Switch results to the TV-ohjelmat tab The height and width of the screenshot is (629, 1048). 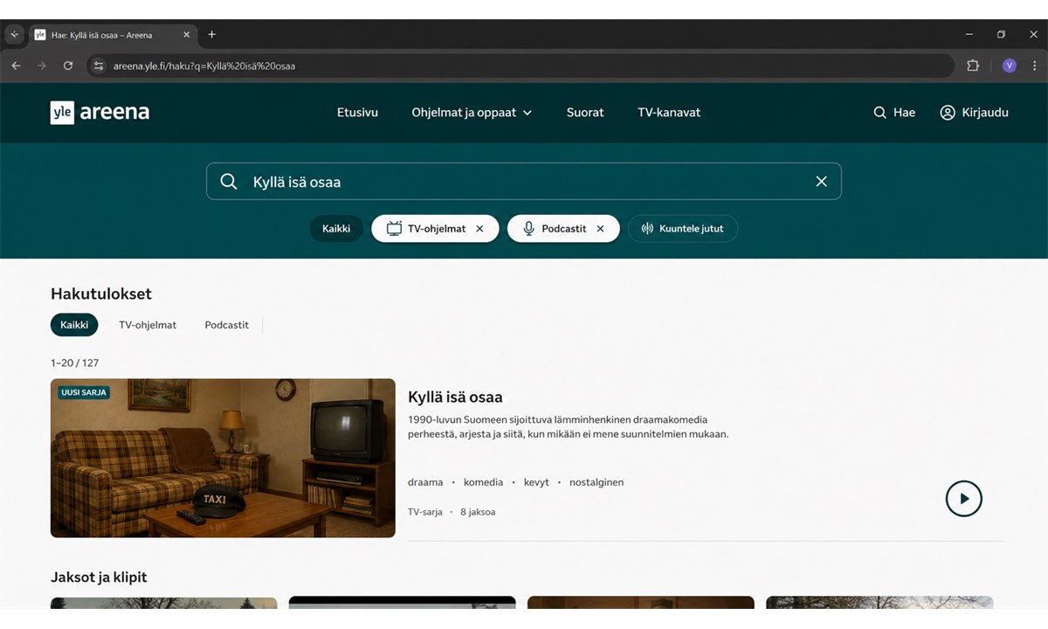(x=148, y=325)
